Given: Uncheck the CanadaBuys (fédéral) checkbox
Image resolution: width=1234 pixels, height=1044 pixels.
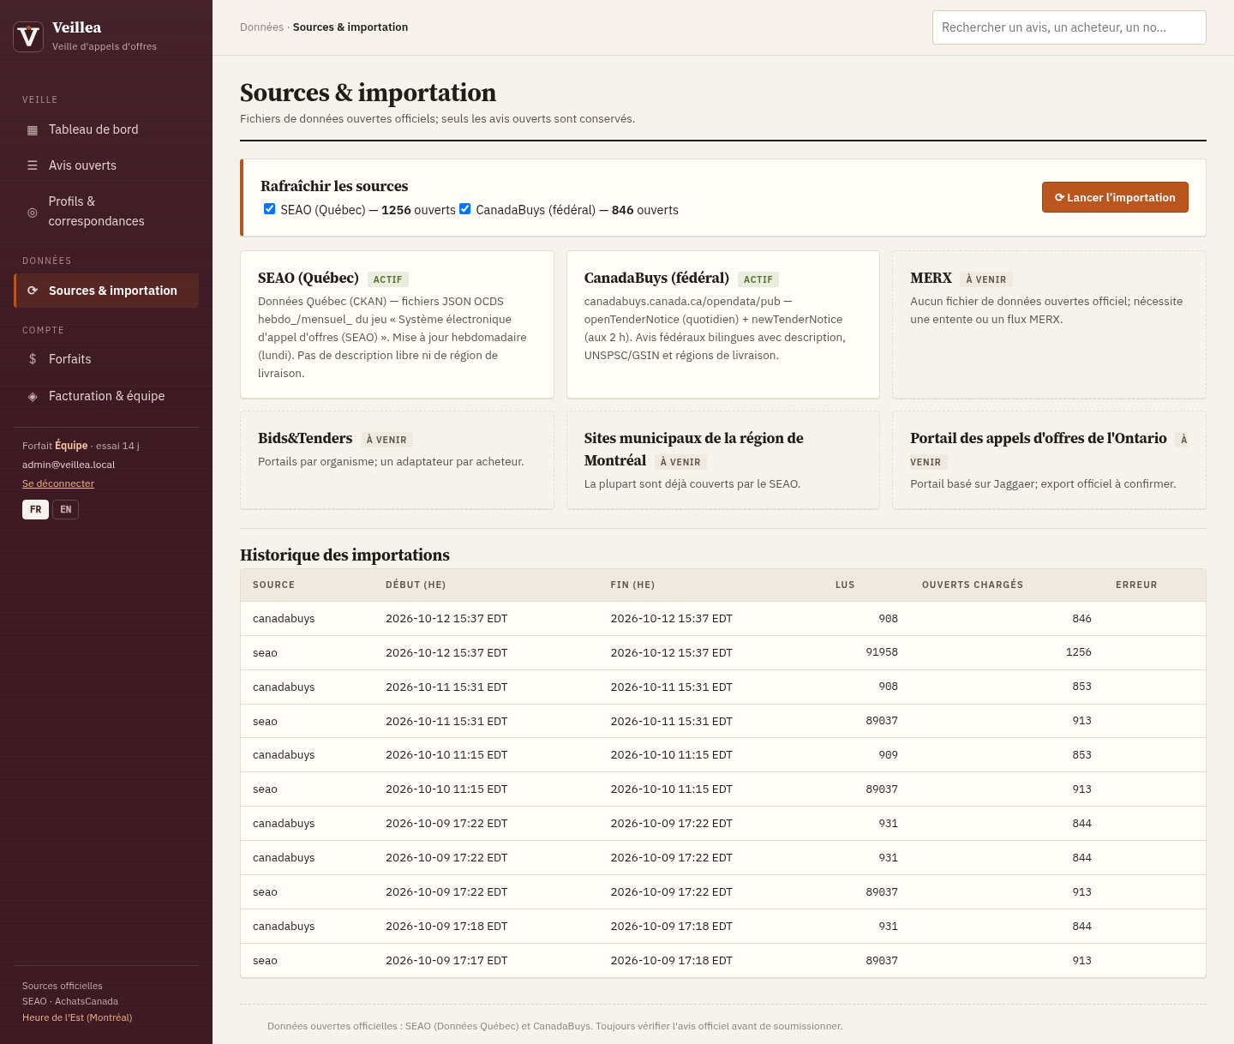Looking at the screenshot, I should point(464,209).
